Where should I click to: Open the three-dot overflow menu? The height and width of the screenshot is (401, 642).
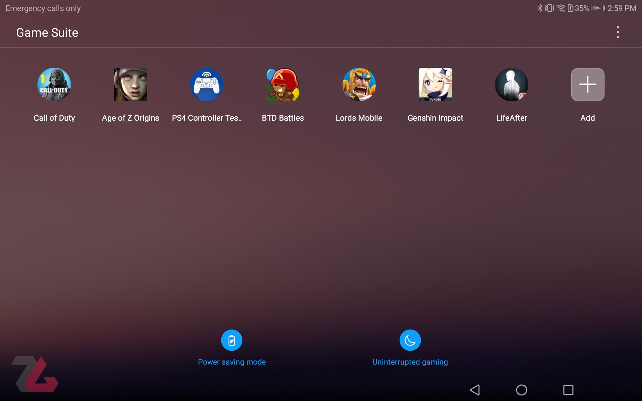[618, 32]
